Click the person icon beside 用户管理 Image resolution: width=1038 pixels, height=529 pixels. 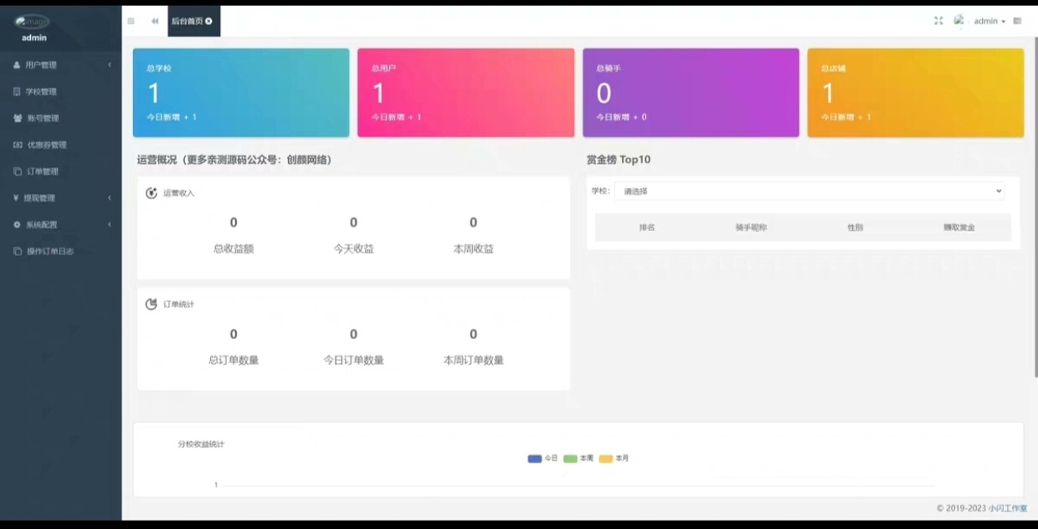tap(17, 64)
